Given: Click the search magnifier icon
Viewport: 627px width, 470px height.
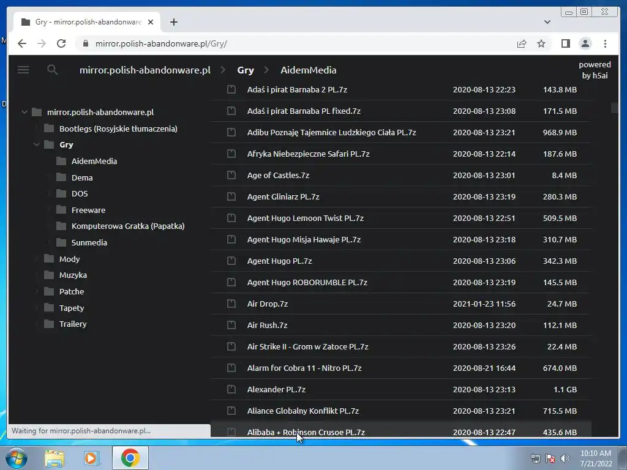Looking at the screenshot, I should click(53, 70).
